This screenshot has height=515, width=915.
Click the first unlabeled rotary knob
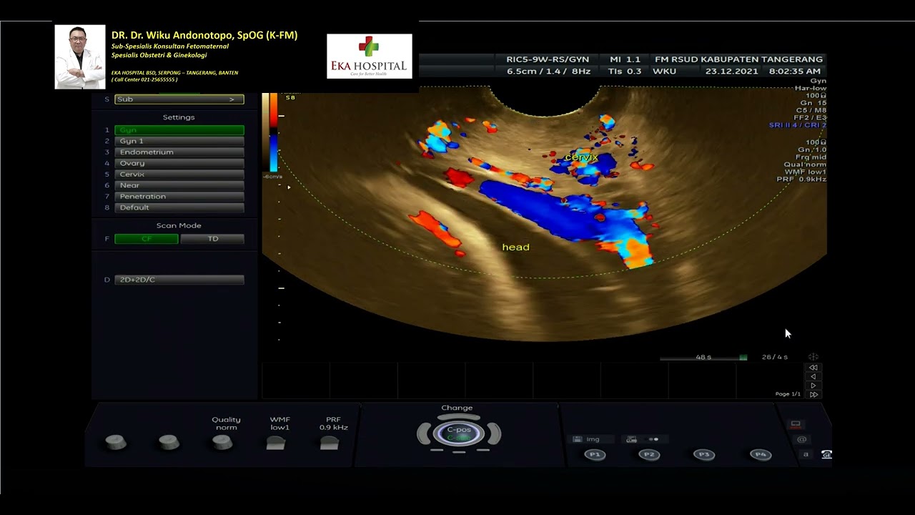pos(116,443)
